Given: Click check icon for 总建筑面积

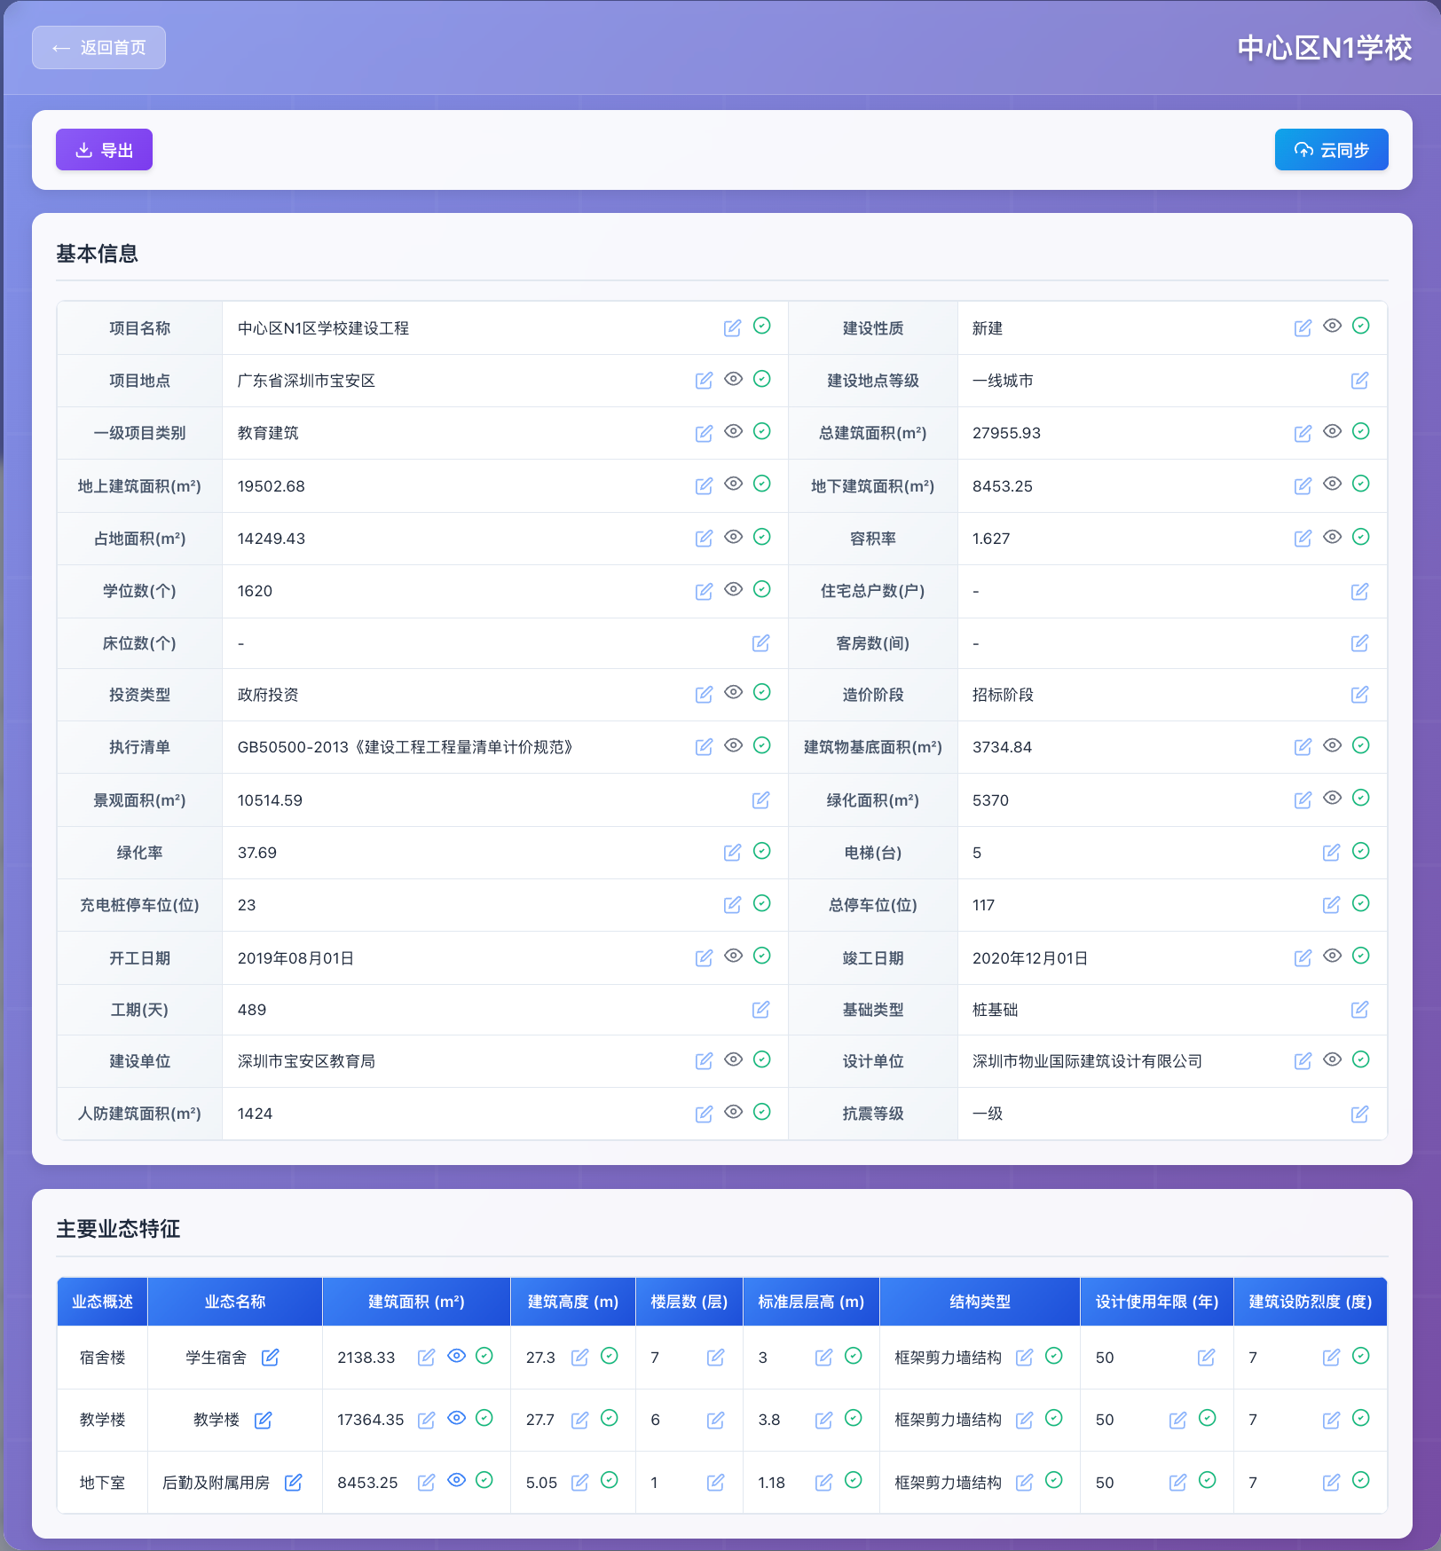Looking at the screenshot, I should coord(1360,431).
